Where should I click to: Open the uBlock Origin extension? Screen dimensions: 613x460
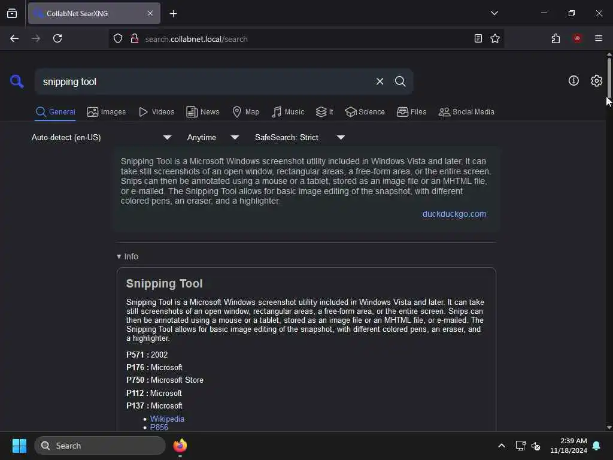click(577, 38)
